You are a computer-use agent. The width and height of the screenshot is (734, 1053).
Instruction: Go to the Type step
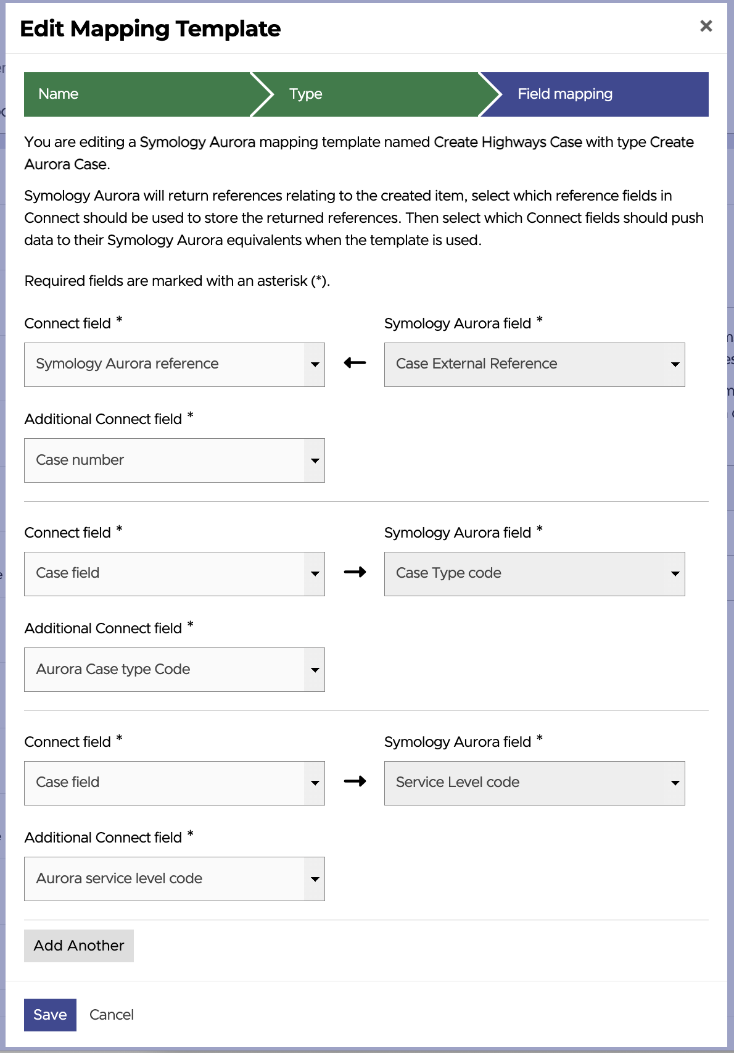pos(306,94)
